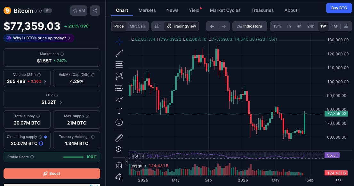Image resolution: width=354 pixels, height=186 pixels.
Task: Select the text annotation tool
Action: click(119, 111)
